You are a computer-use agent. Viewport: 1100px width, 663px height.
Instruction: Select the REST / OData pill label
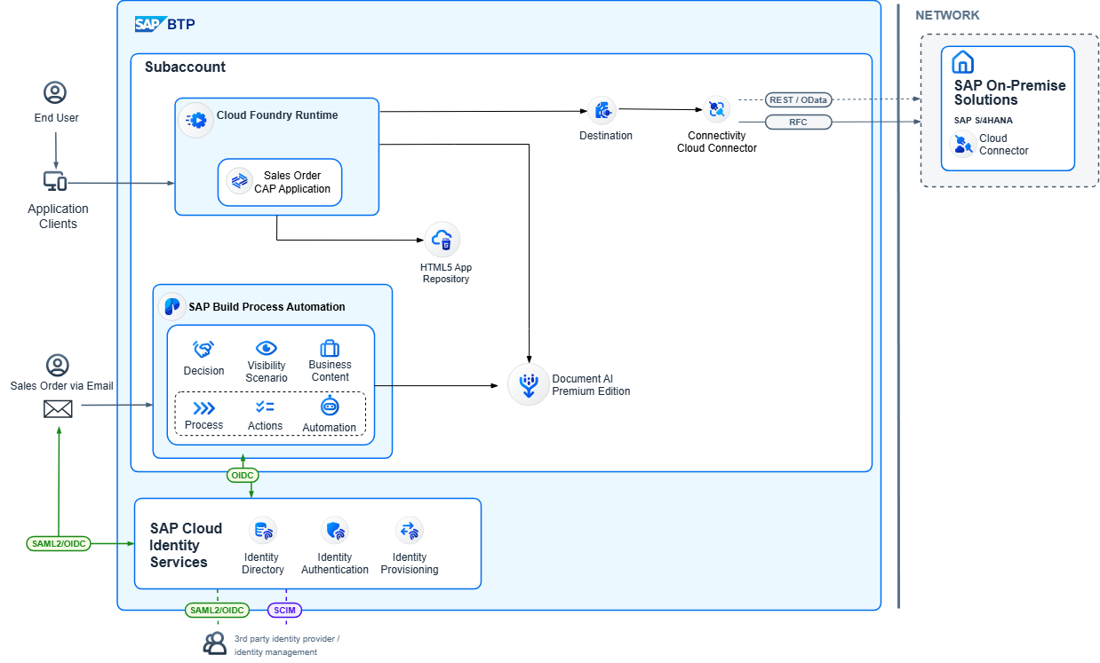click(x=799, y=99)
